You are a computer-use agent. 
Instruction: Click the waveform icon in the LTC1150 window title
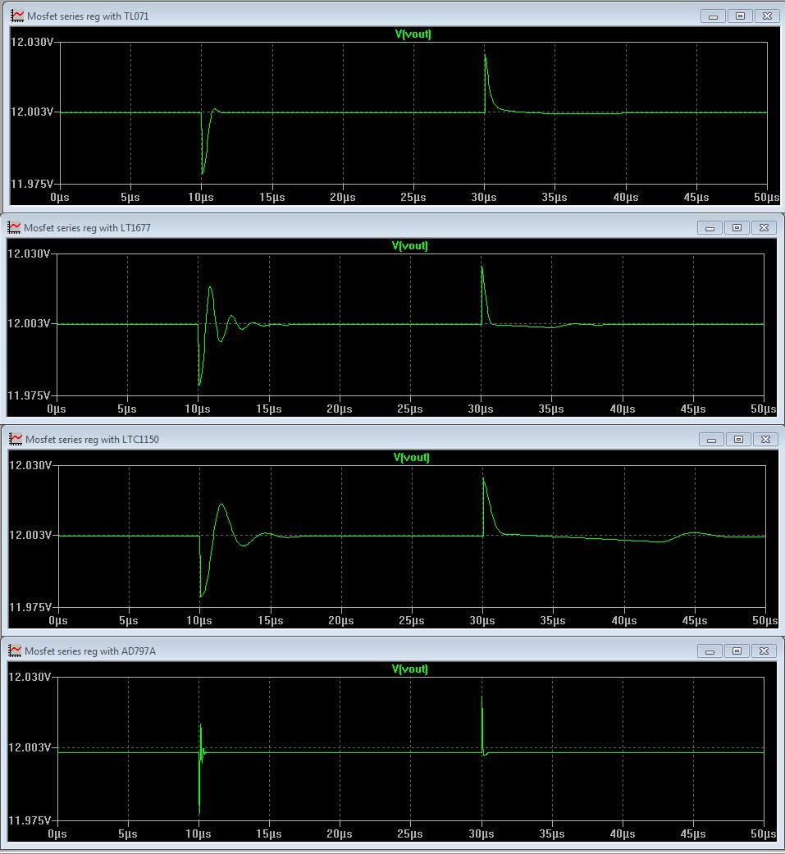(16, 439)
